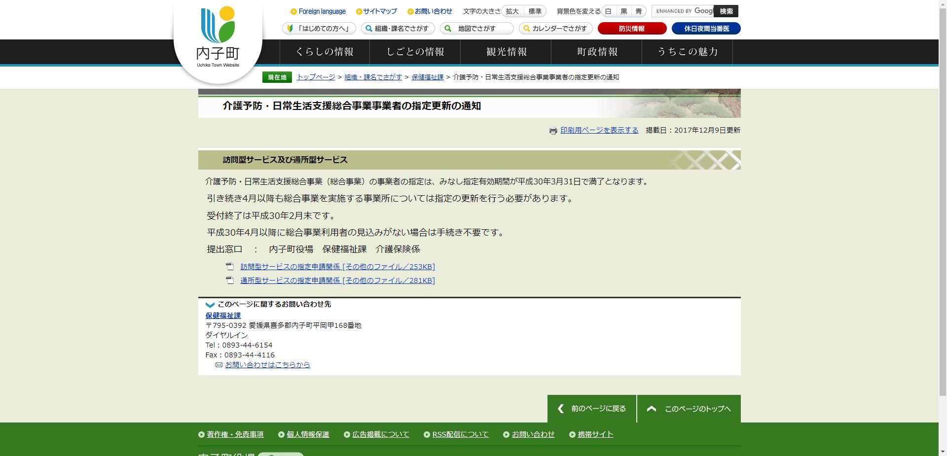The width and height of the screenshot is (947, 456).
Task: Switch background color to 青
Action: (x=639, y=11)
